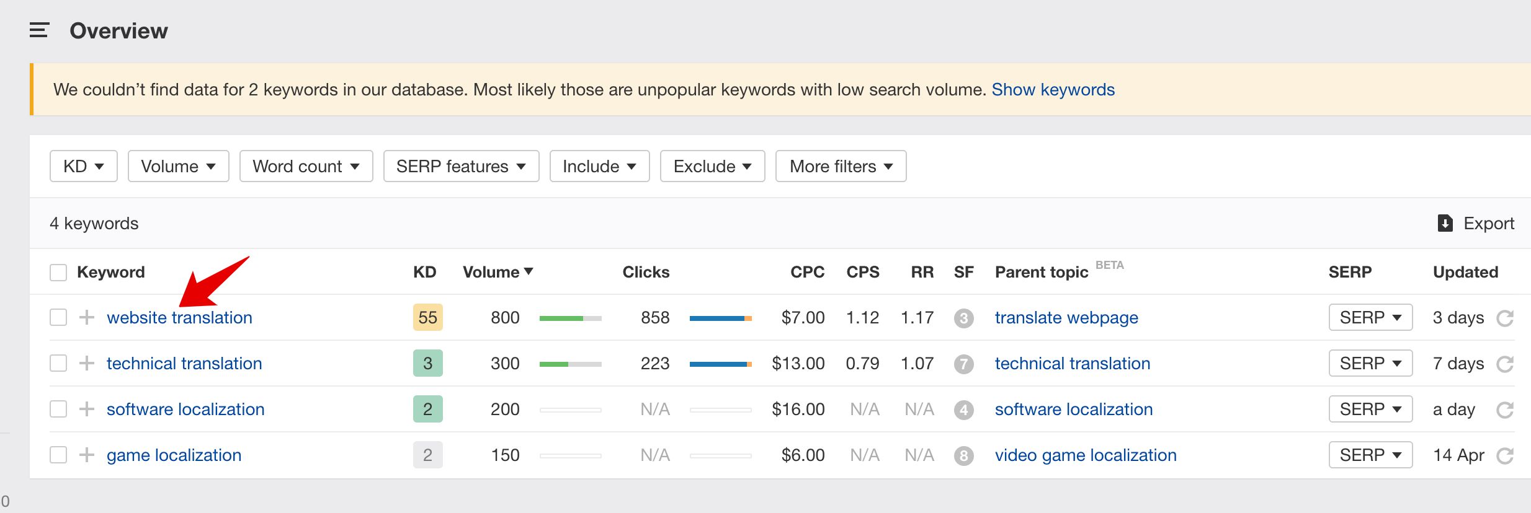The image size is (1531, 513).
Task: Open the KD filter dropdown
Action: coord(84,166)
